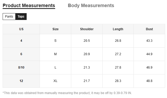Select the Tops toggle button
The image size is (167, 98).
coord(21,17)
